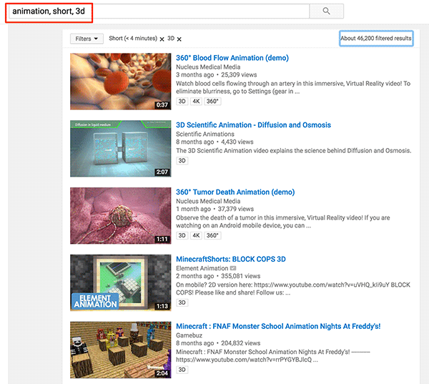Click the magnifying glass search button
Viewport: 429px width, 384px height.
326,11
